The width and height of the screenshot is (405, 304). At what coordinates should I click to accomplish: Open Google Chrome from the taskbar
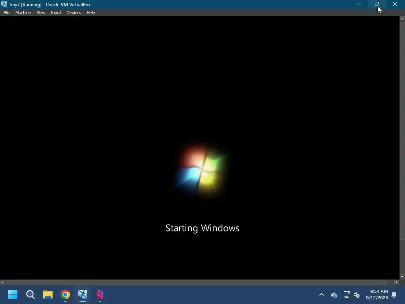click(x=65, y=294)
